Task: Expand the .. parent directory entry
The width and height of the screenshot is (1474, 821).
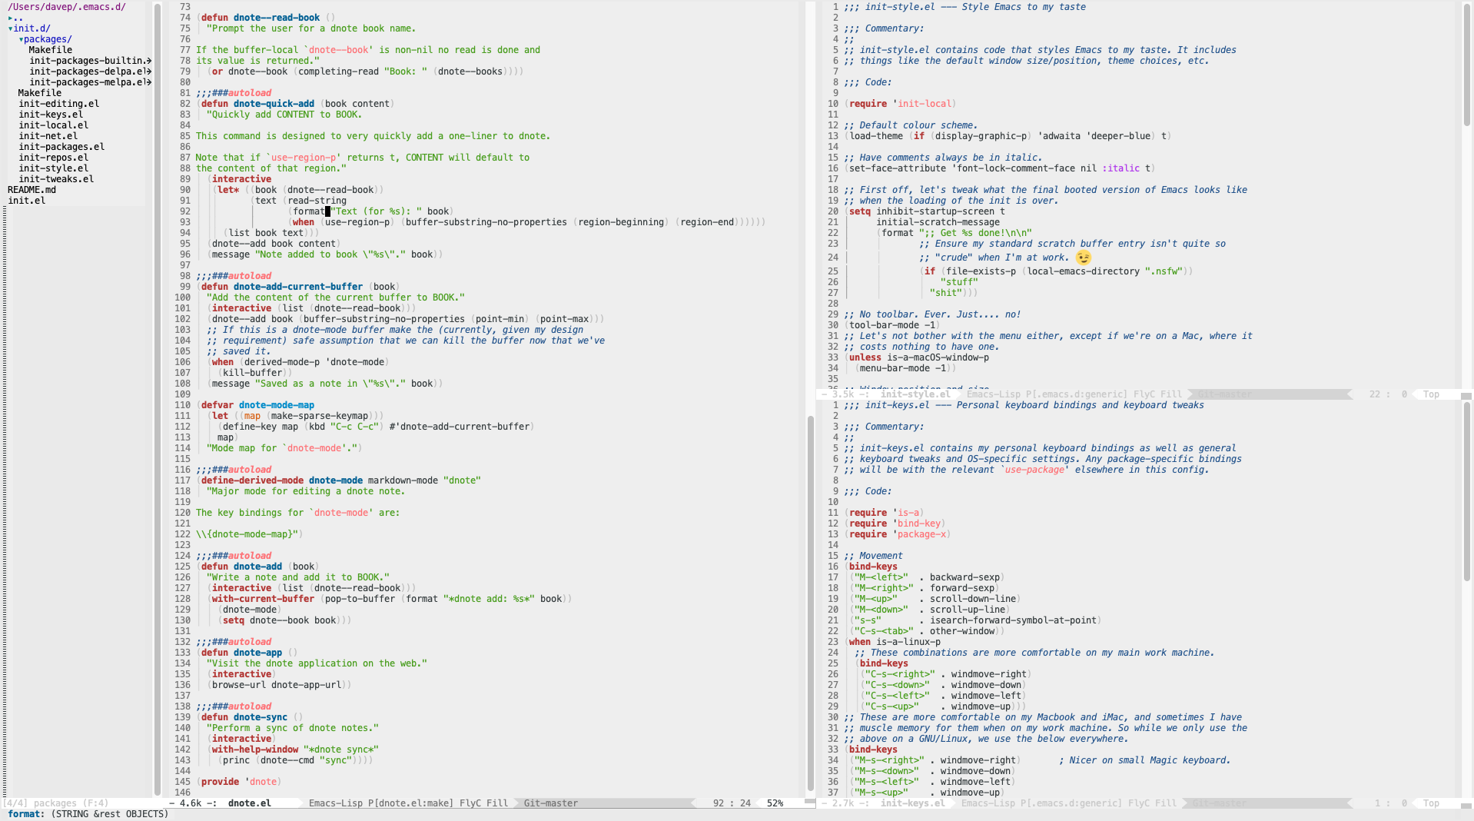Action: 17,17
